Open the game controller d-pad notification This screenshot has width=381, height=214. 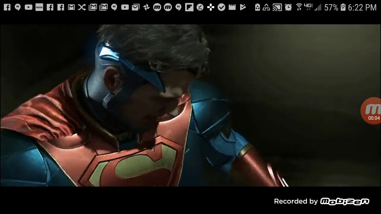[x=211, y=7]
